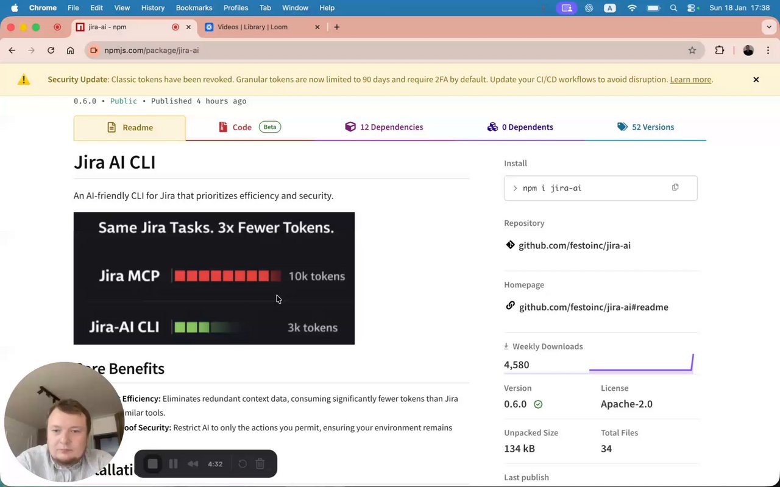Click the address bar URL
Image resolution: width=780 pixels, height=487 pixels.
[152, 51]
